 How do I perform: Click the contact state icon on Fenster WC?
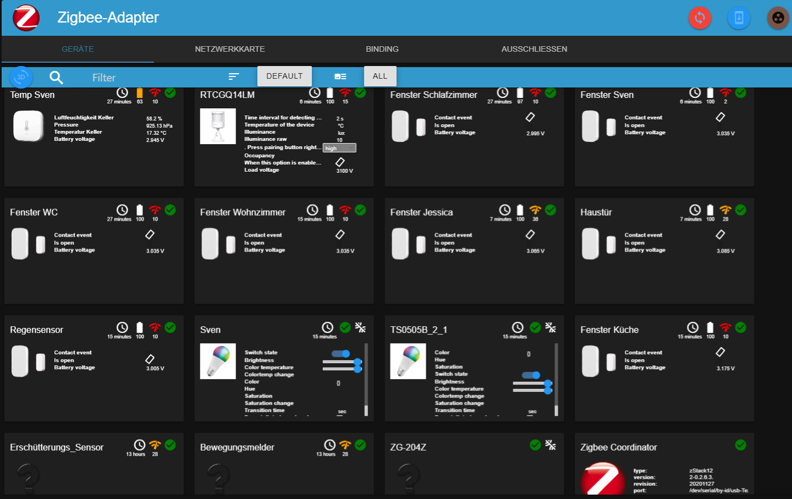pyautogui.click(x=150, y=235)
